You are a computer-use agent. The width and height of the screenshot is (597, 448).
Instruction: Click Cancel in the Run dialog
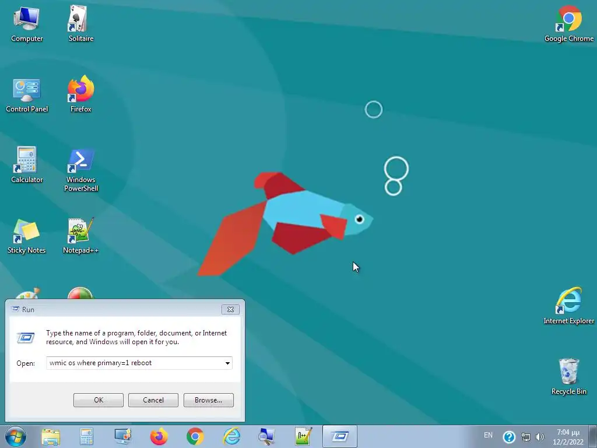[x=153, y=400]
